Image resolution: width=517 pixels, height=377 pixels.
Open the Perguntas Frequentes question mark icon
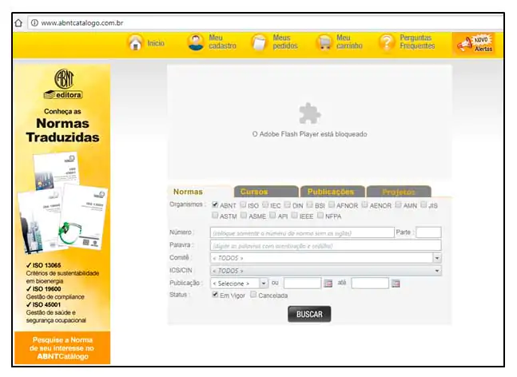[x=387, y=43]
